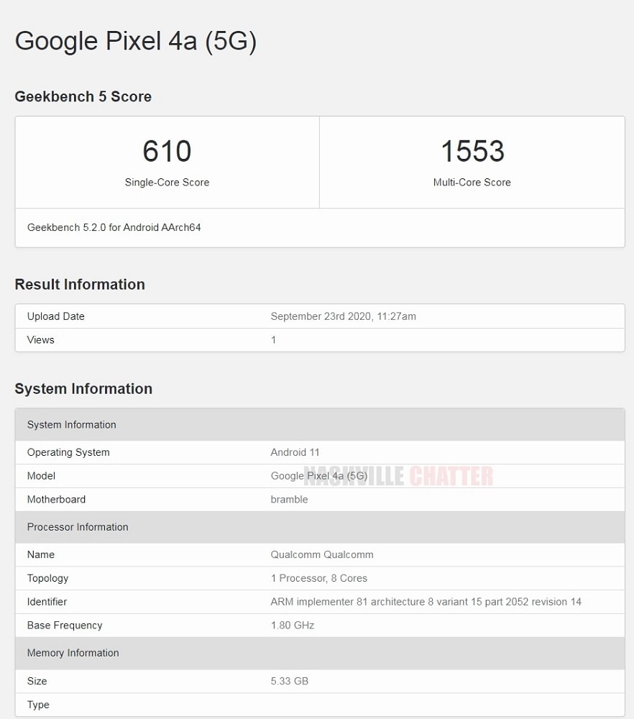This screenshot has width=634, height=719.
Task: Click the Operating System row label
Action: click(68, 452)
